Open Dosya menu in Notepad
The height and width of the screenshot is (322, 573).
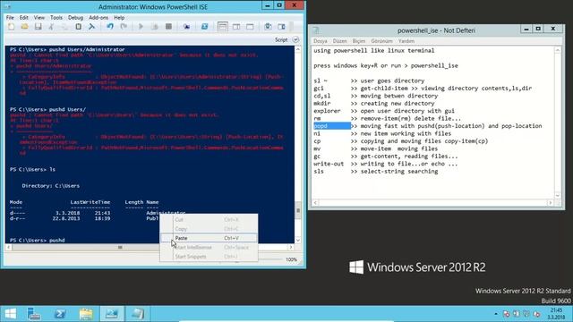pos(321,41)
